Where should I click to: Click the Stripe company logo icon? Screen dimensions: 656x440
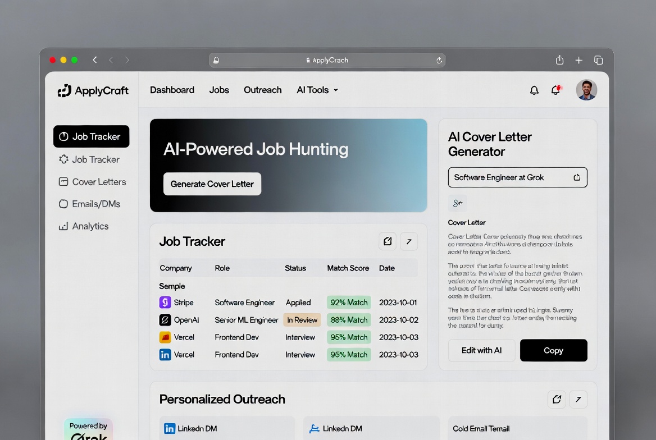[x=165, y=302]
